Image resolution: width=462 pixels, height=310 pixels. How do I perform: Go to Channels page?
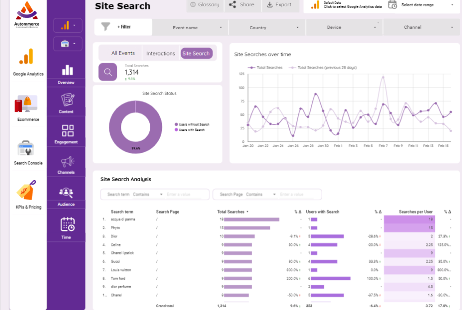(x=66, y=165)
